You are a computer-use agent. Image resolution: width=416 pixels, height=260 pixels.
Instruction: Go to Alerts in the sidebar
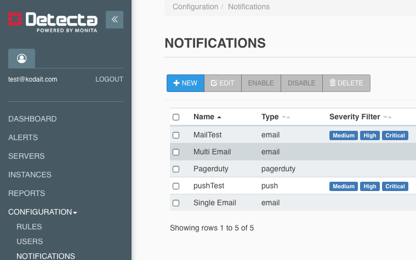[23, 137]
